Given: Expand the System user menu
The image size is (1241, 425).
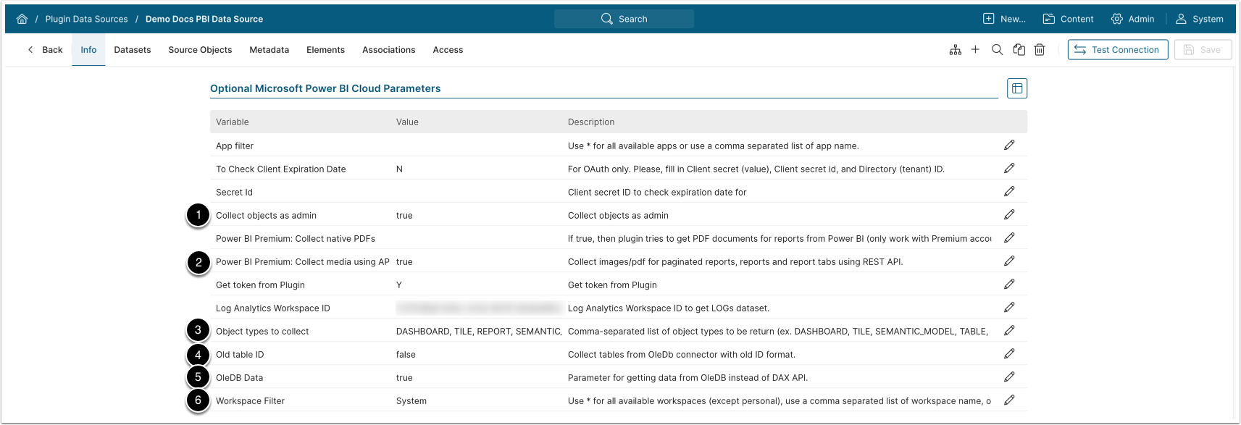Looking at the screenshot, I should (1199, 19).
